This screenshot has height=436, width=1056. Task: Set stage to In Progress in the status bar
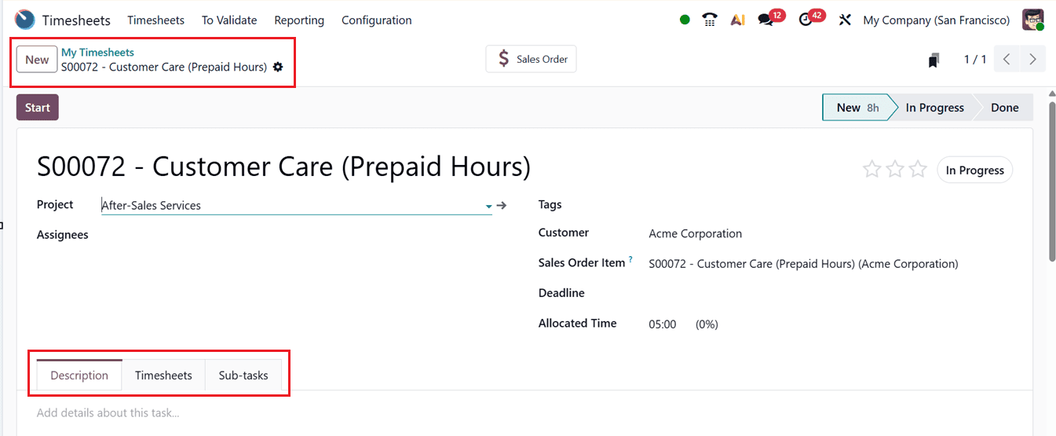(x=934, y=108)
